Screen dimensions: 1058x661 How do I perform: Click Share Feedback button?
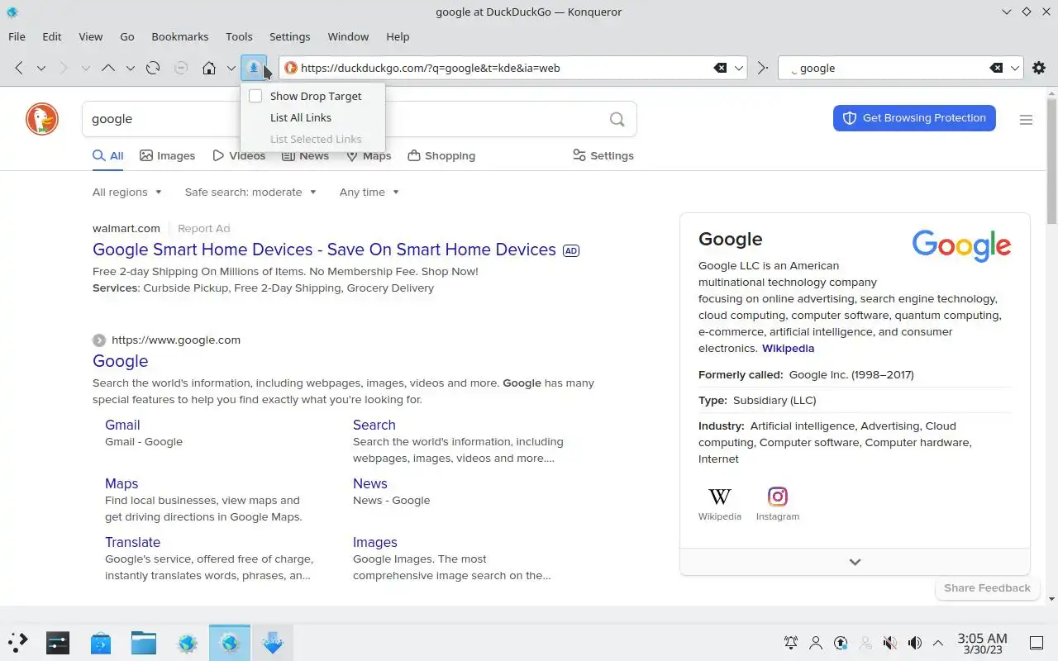coord(987,587)
